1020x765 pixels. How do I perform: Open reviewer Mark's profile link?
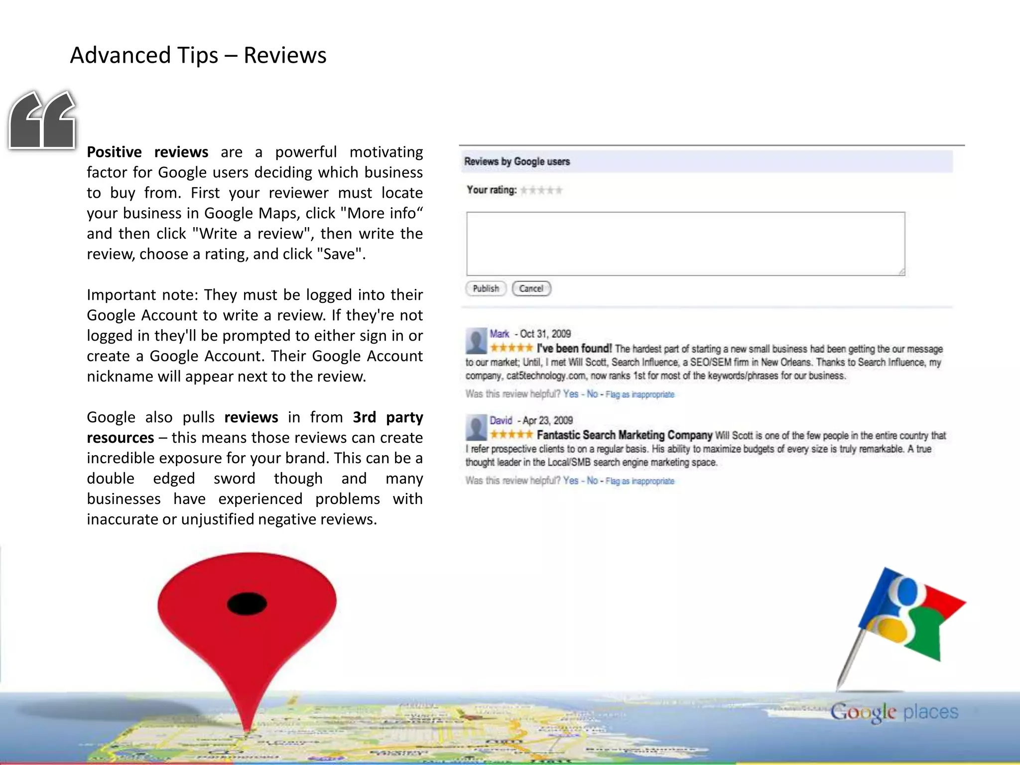tap(499, 334)
